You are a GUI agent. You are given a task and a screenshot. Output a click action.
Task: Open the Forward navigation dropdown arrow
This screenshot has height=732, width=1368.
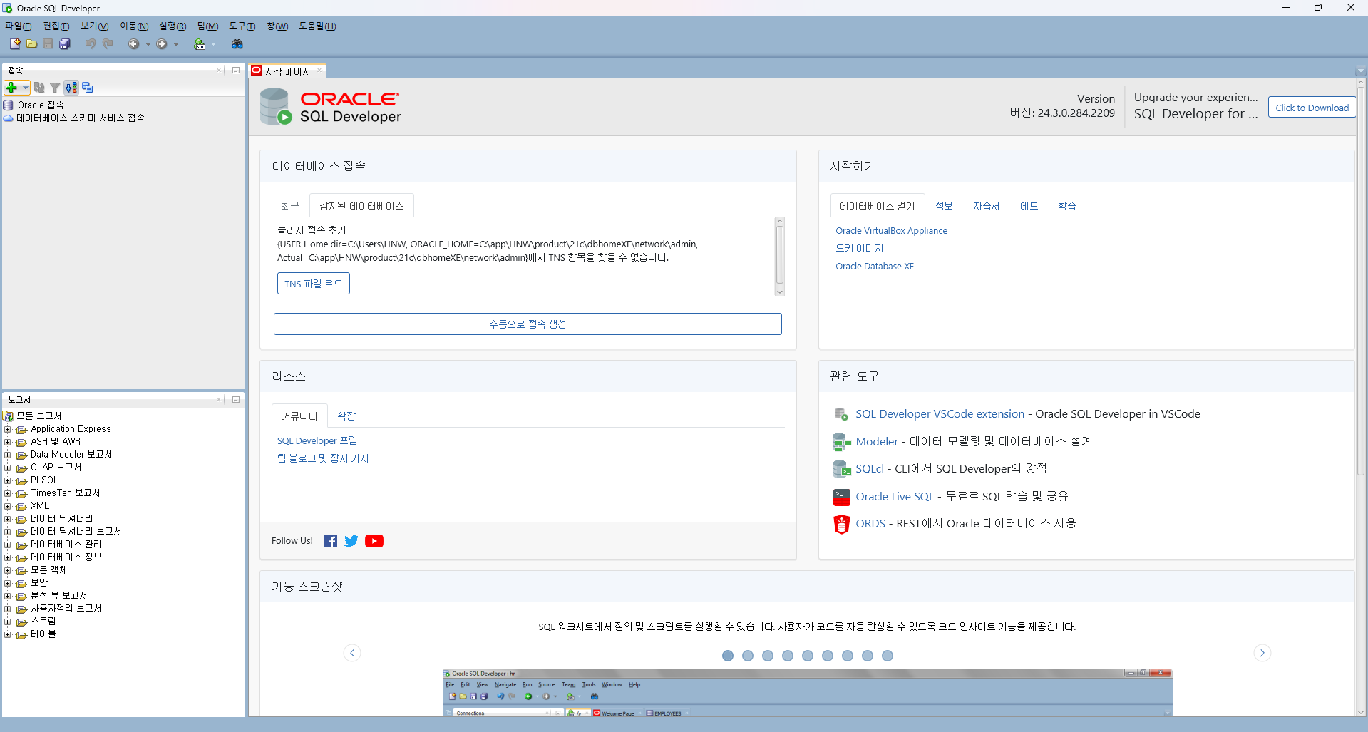coord(176,44)
